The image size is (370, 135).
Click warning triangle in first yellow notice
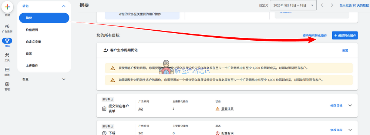click(x=113, y=68)
